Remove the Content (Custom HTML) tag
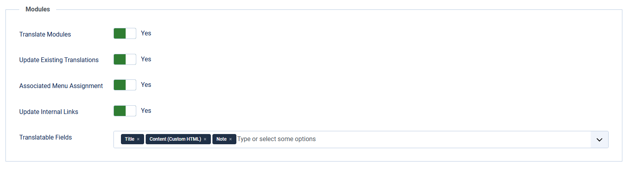Image resolution: width=631 pixels, height=169 pixels. [205, 139]
